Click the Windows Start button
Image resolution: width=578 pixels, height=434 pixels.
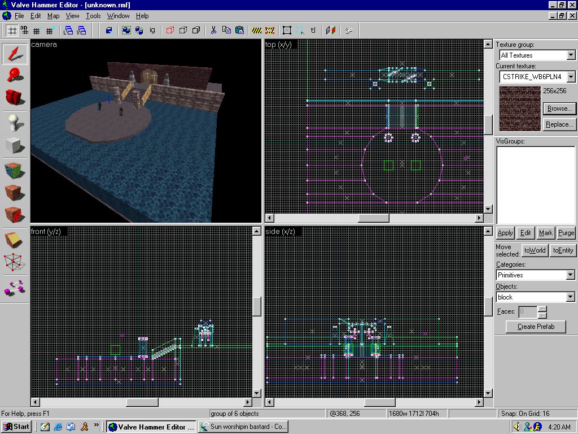click(17, 427)
